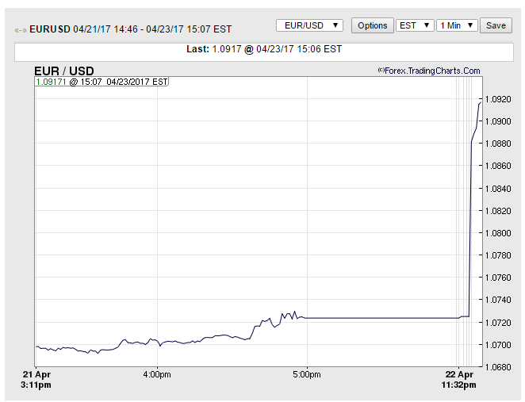Image resolution: width=525 pixels, height=402 pixels.
Task: Click the 22 Apr 11:32pm axis label
Action: (x=459, y=380)
